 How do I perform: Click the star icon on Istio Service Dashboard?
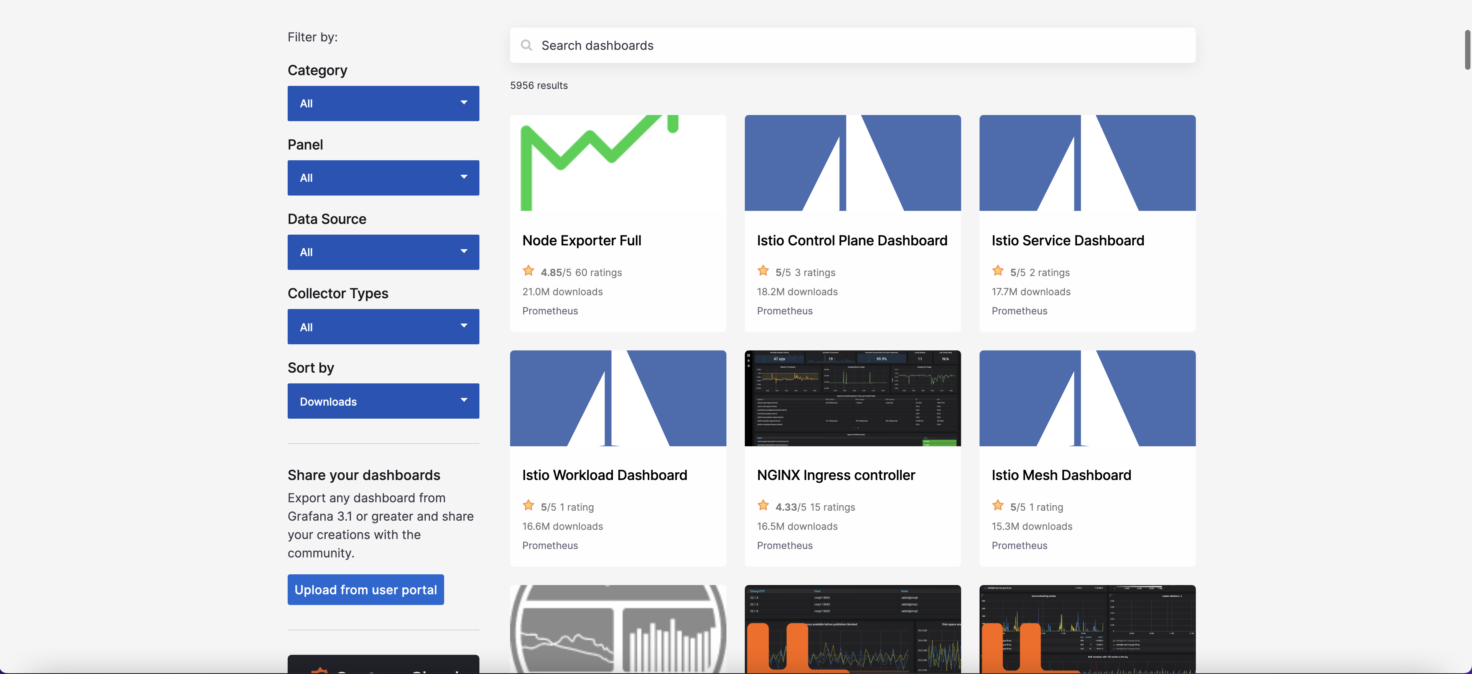(998, 271)
